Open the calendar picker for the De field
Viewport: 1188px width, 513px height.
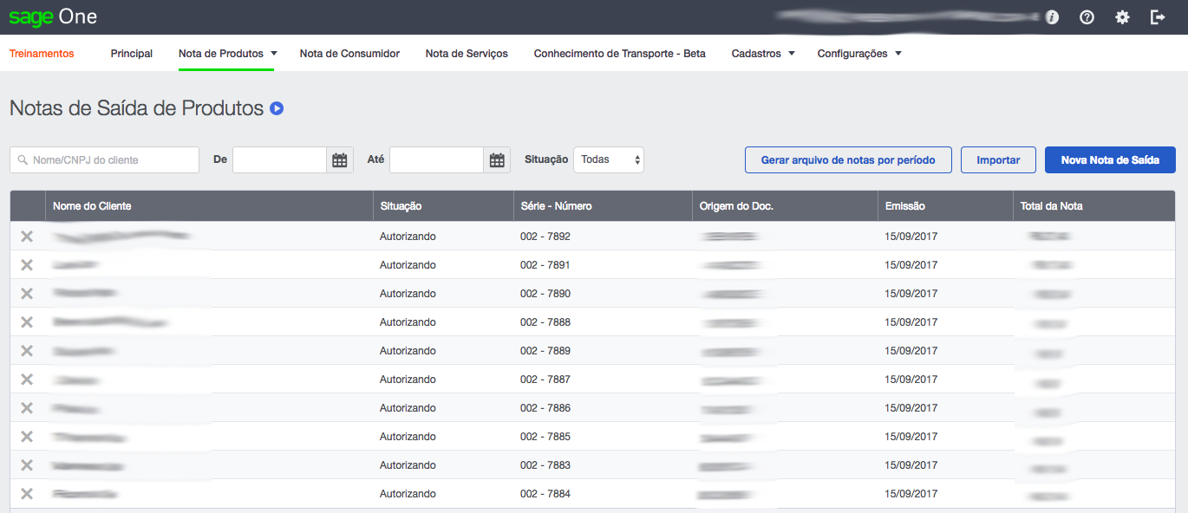(339, 159)
